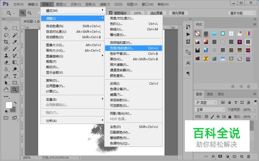Viewport: 259px width, 161px height.
Task: Apply the no-style swatch in styles panel
Action: click(198, 34)
